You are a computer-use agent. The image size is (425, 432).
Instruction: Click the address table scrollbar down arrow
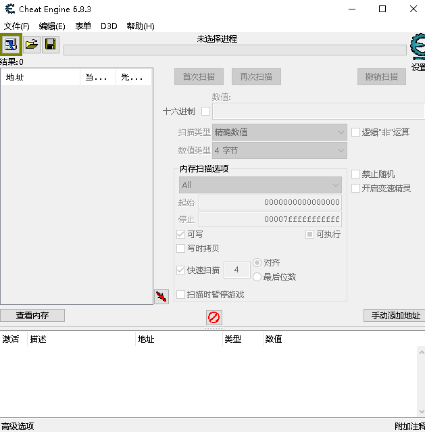(x=422, y=412)
